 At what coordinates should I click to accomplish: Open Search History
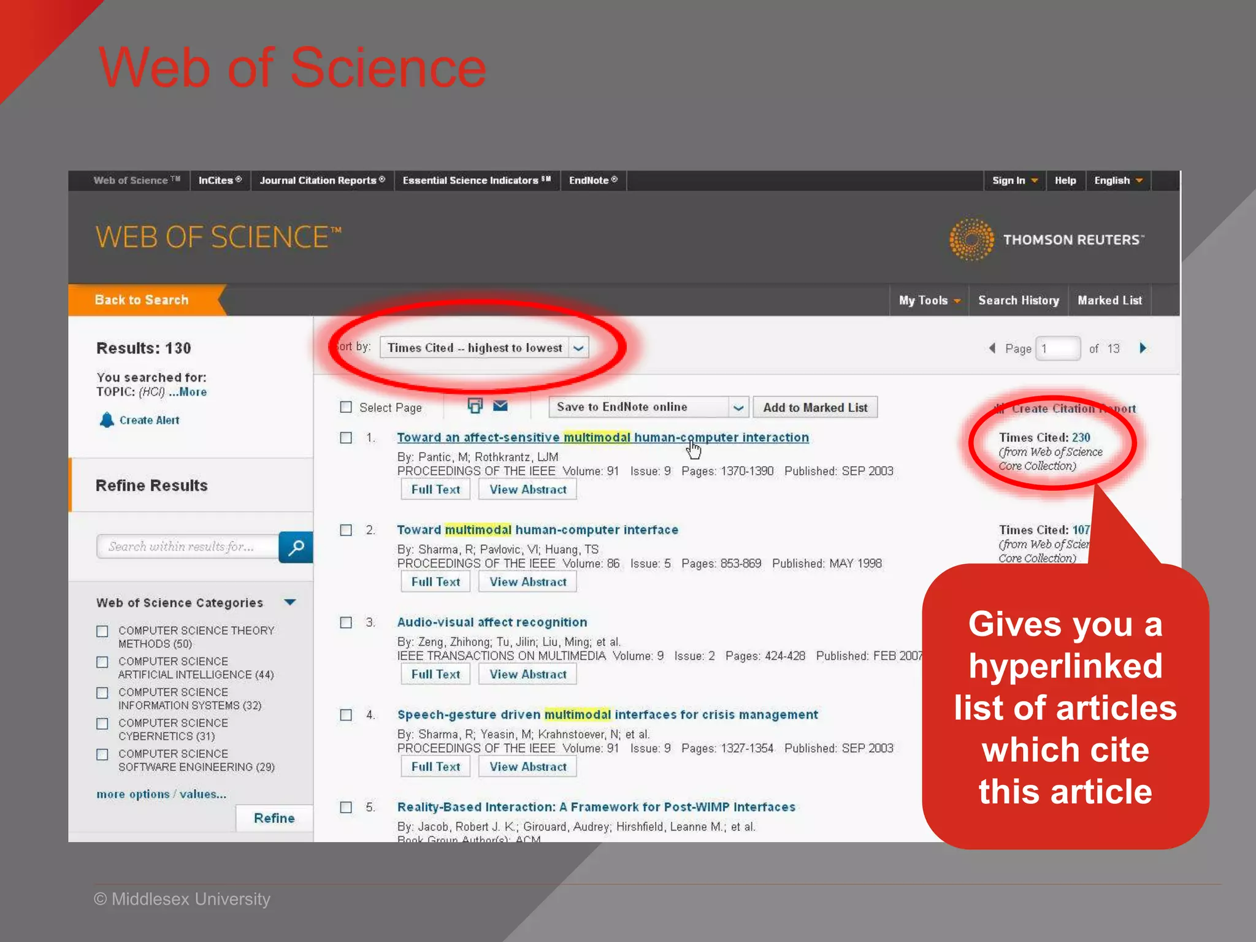[1019, 301]
